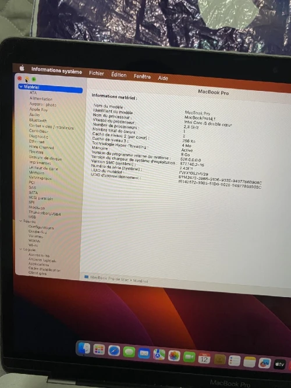Open the Édition menu
Image resolution: width=291 pixels, height=388 pixels.
point(119,75)
